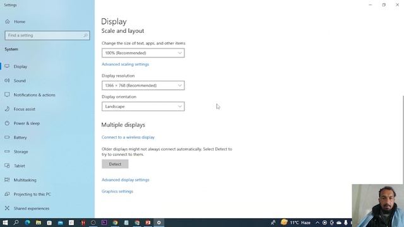Viewport: 404px width, 227px height.
Task: Open Premiere Pro from taskbar
Action: pos(104,223)
